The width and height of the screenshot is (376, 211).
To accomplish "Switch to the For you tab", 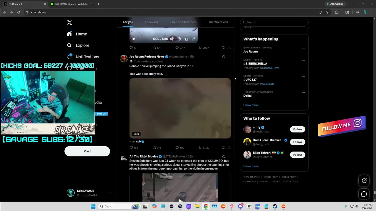I will click(x=128, y=22).
